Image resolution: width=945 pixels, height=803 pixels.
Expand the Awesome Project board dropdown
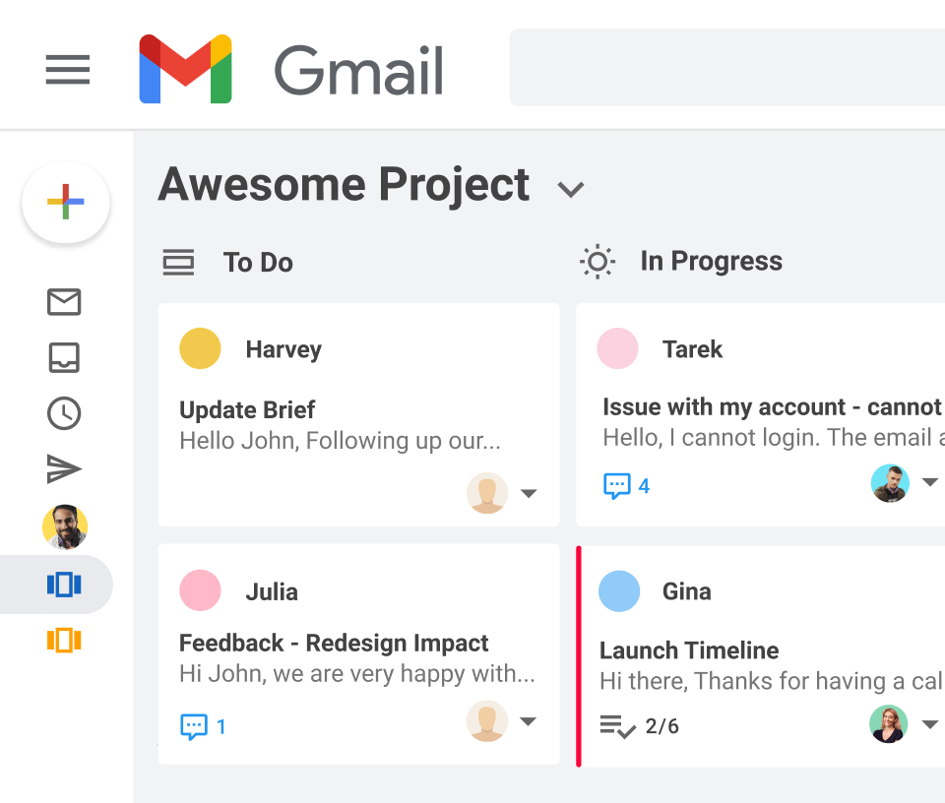(571, 189)
